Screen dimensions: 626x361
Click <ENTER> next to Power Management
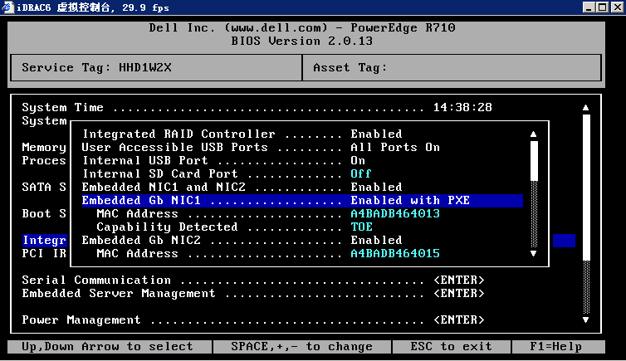[x=459, y=320]
